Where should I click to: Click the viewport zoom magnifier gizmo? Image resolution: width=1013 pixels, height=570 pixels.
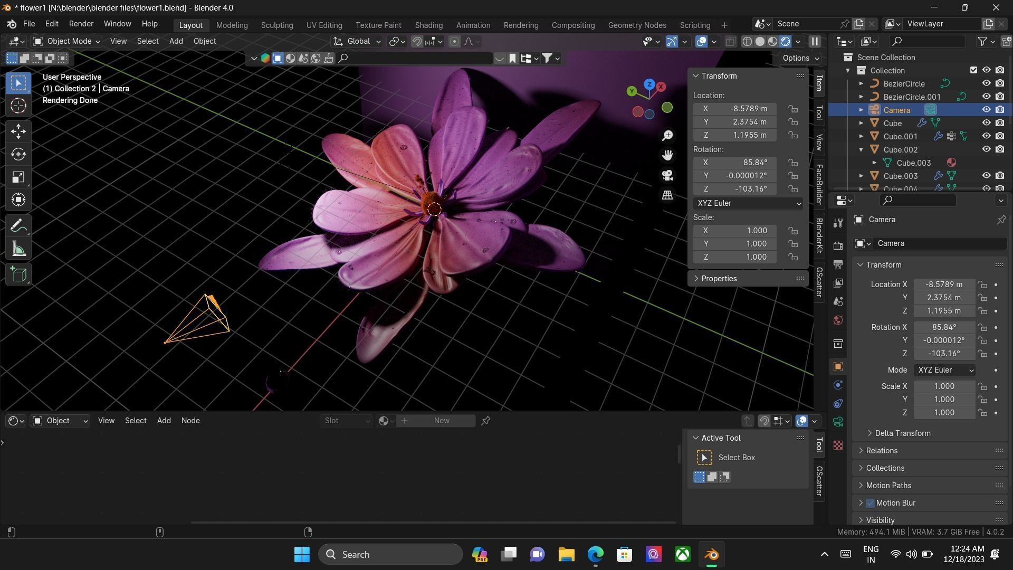click(x=667, y=136)
